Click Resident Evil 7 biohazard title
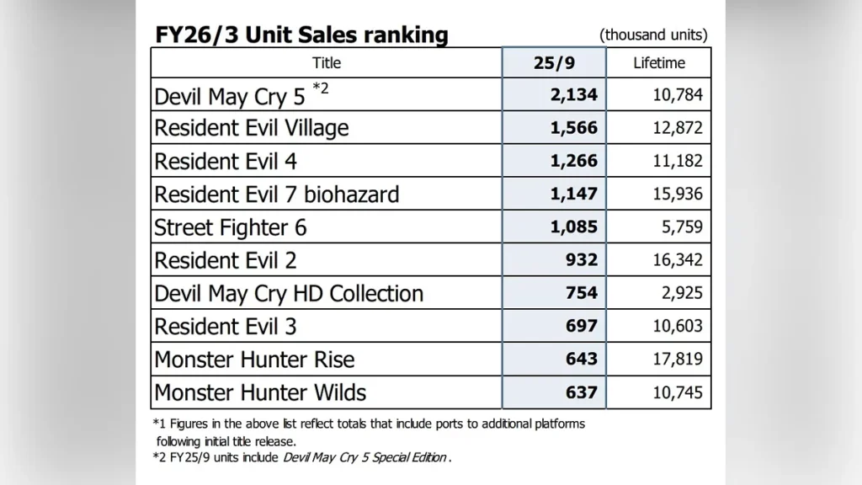The image size is (862, 485). coord(276,195)
